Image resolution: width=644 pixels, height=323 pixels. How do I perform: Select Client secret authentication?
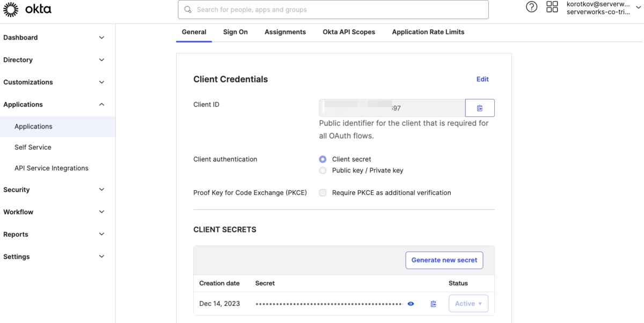323,159
